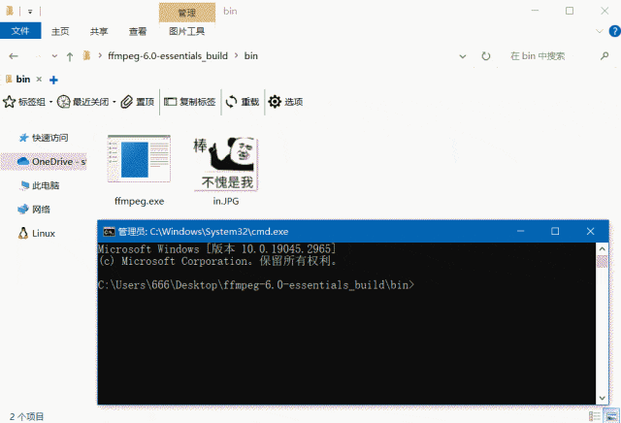Open the 文件 menu

pos(20,31)
